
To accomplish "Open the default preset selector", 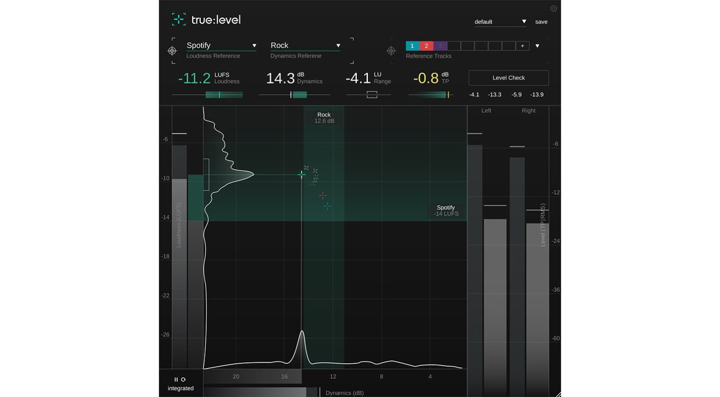I will point(524,22).
